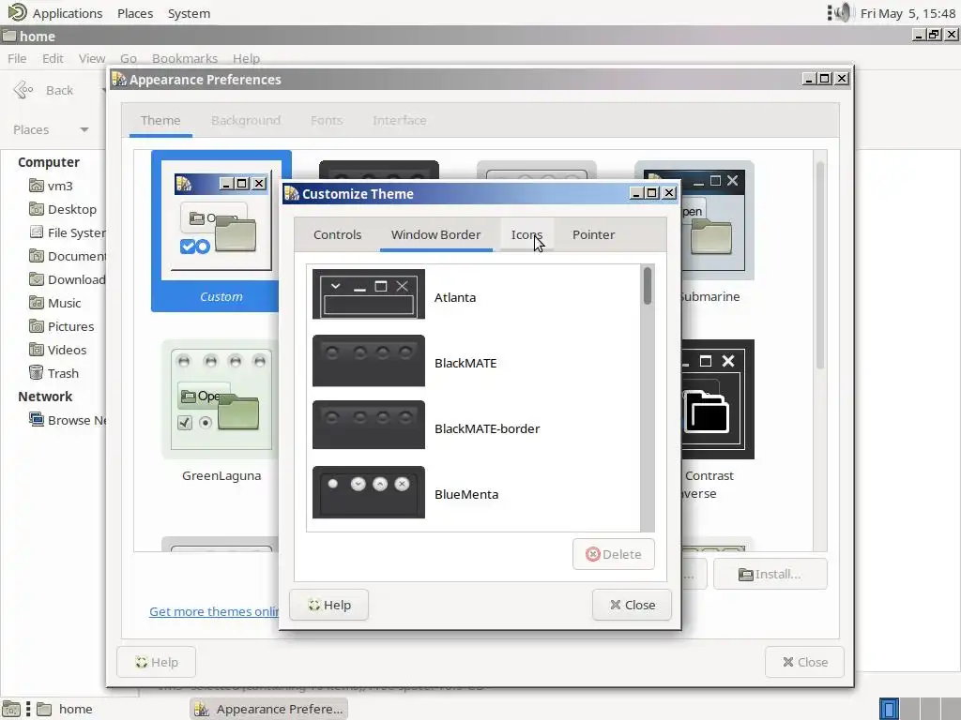
Task: Click the BlackMATE-border text label
Action: (x=487, y=428)
